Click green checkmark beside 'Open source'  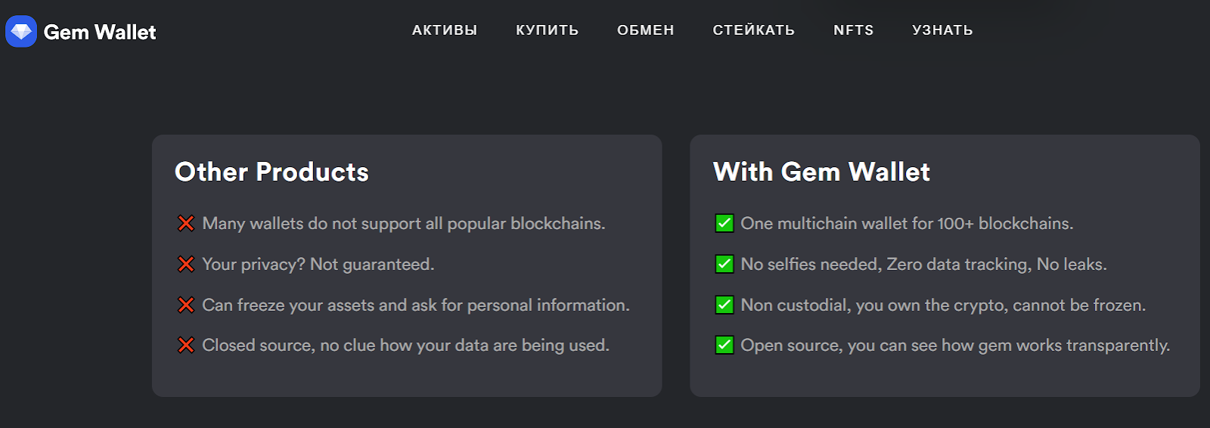pos(724,345)
